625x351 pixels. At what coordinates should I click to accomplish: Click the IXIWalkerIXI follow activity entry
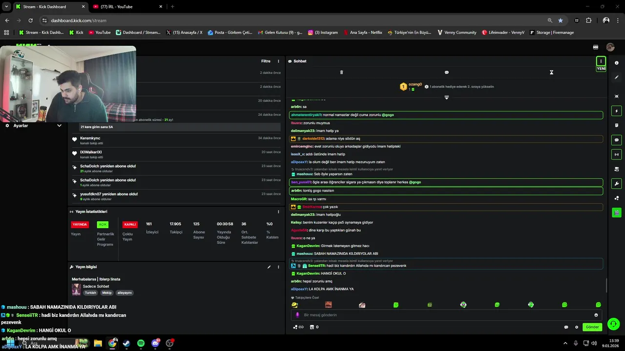click(x=176, y=155)
